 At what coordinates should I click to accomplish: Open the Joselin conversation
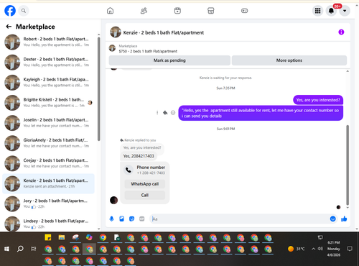click(48, 123)
